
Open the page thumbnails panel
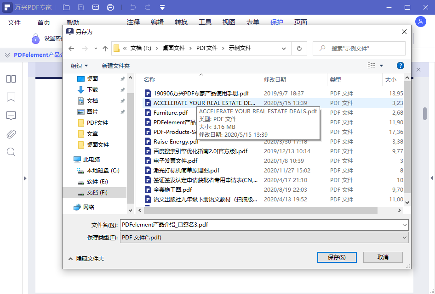[x=11, y=78]
